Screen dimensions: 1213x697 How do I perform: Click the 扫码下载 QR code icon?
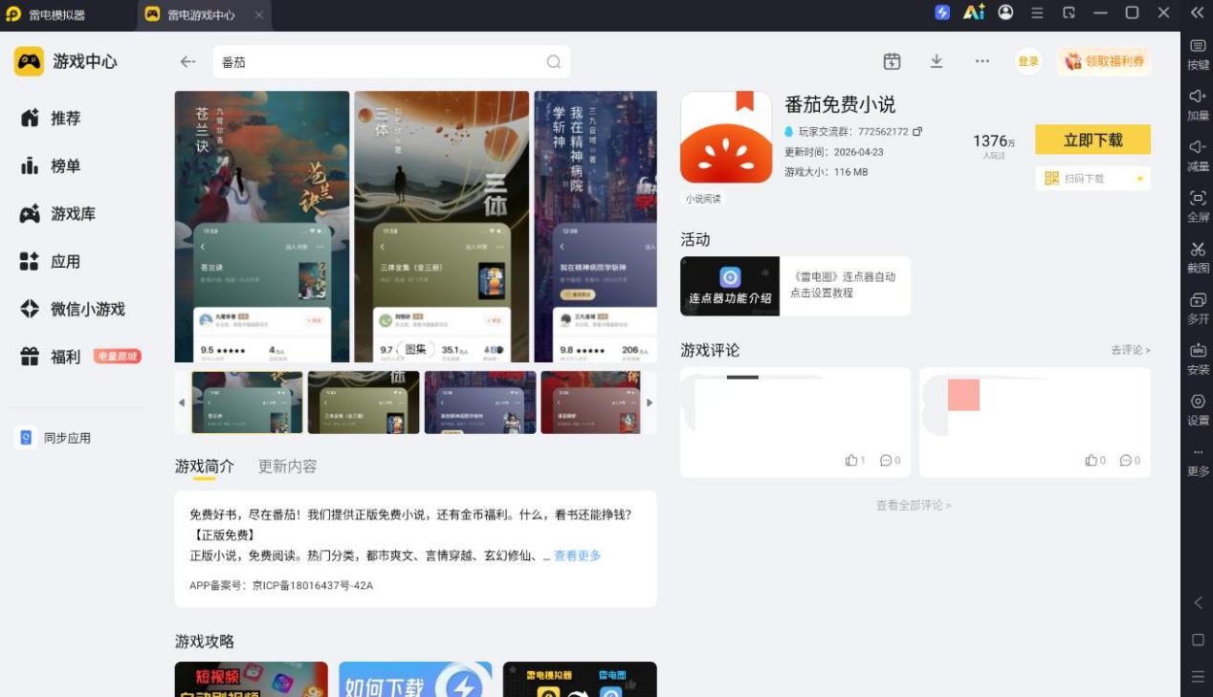[x=1051, y=179]
